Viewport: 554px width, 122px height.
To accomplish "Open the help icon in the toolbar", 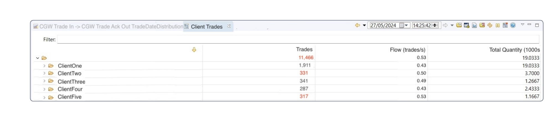I will click(513, 25).
